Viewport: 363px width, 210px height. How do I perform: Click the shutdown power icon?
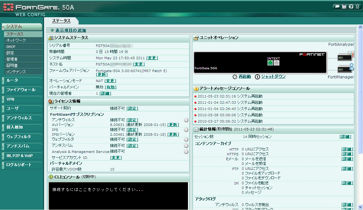pyautogui.click(x=257, y=77)
